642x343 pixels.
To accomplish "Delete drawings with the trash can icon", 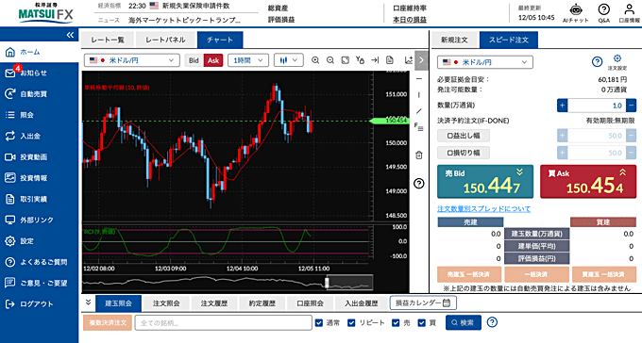I will tap(419, 155).
